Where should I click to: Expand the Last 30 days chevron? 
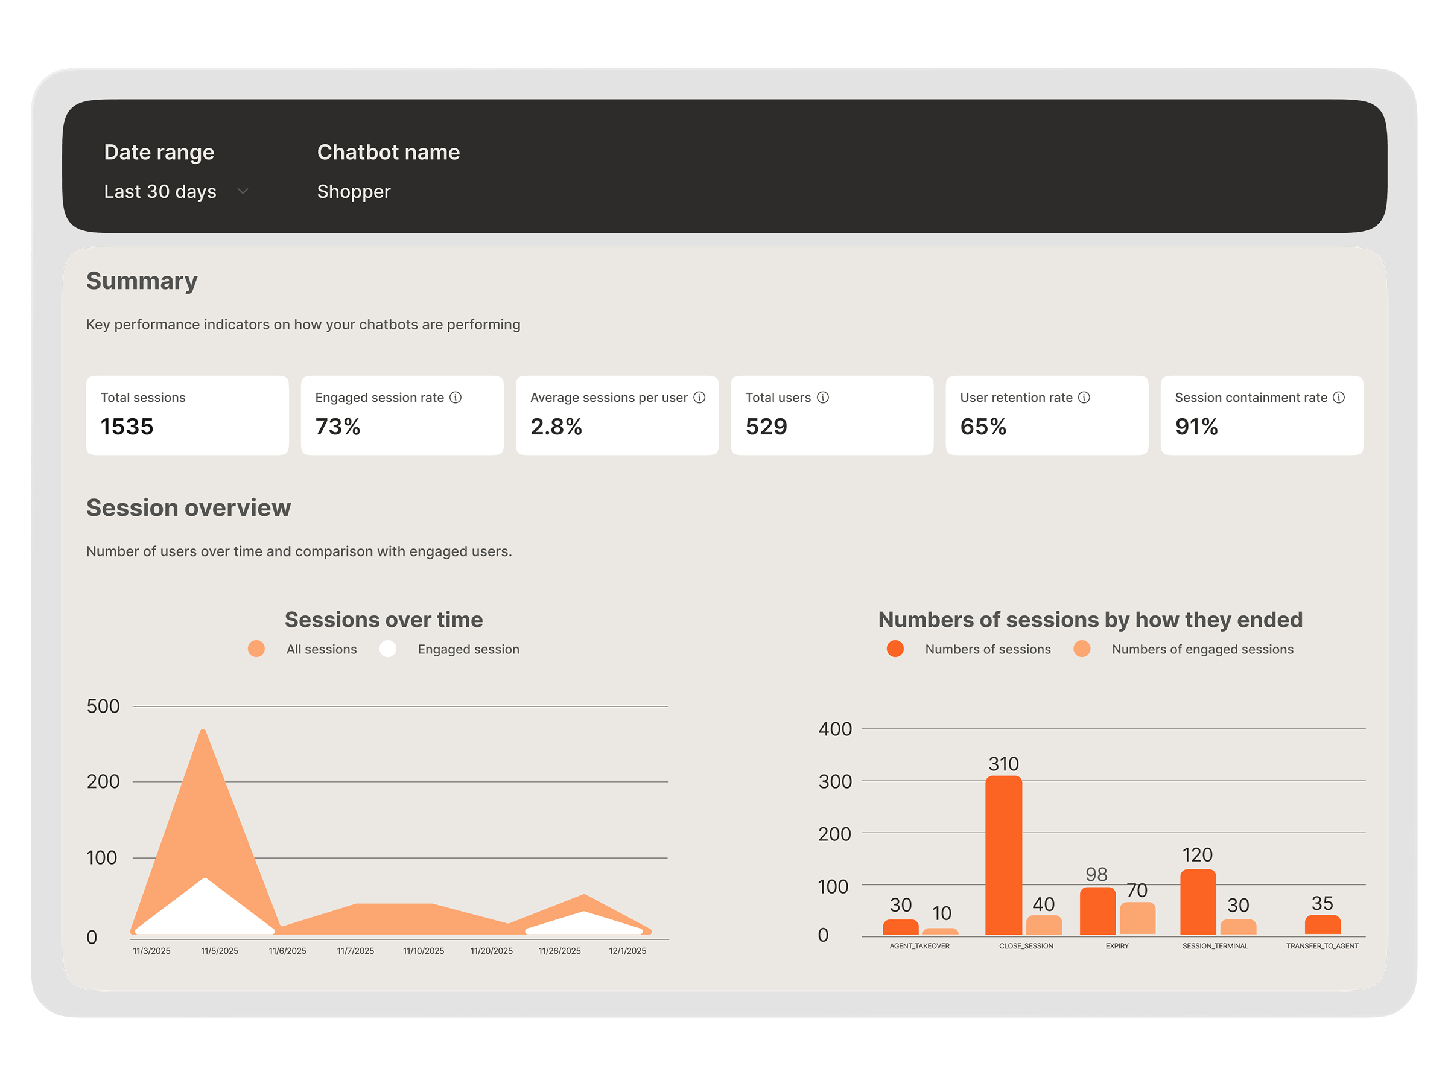tap(243, 191)
